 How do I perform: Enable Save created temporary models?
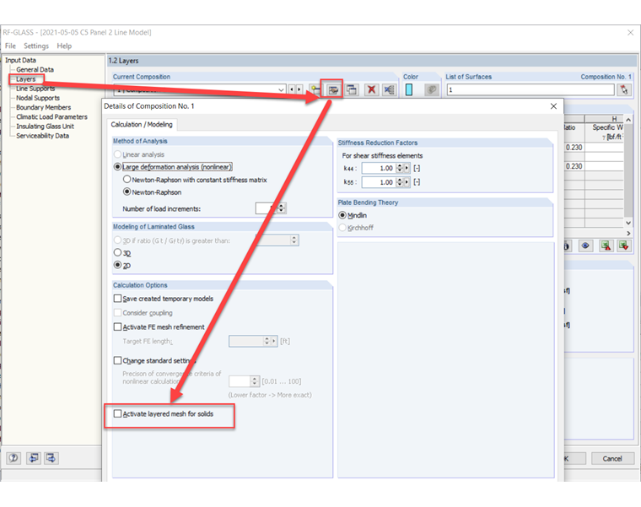point(118,299)
